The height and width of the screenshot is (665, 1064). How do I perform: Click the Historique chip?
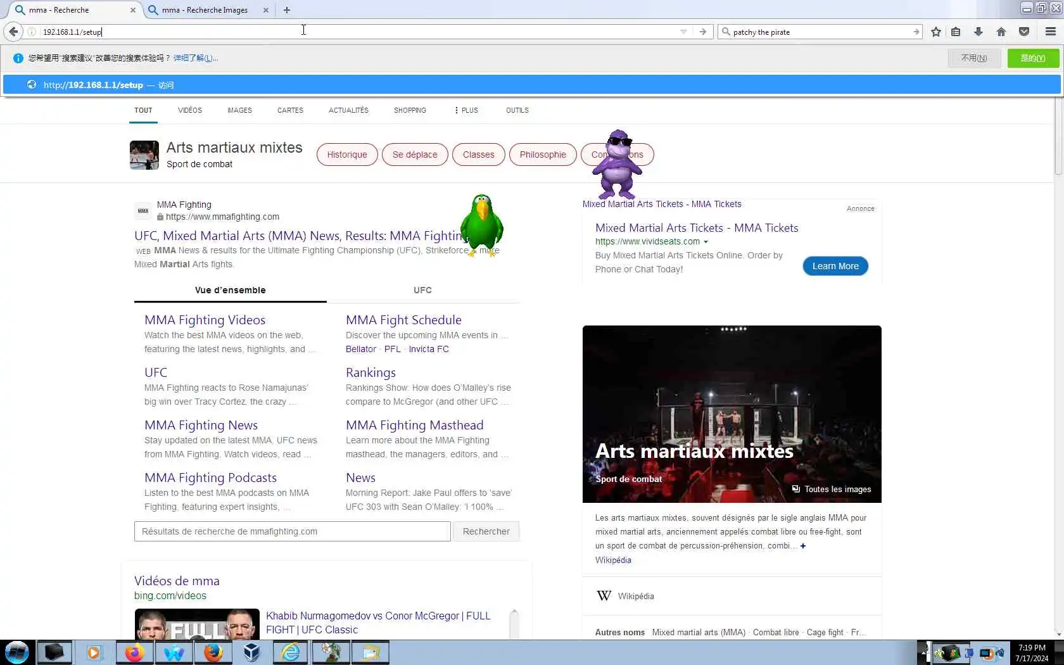point(347,155)
